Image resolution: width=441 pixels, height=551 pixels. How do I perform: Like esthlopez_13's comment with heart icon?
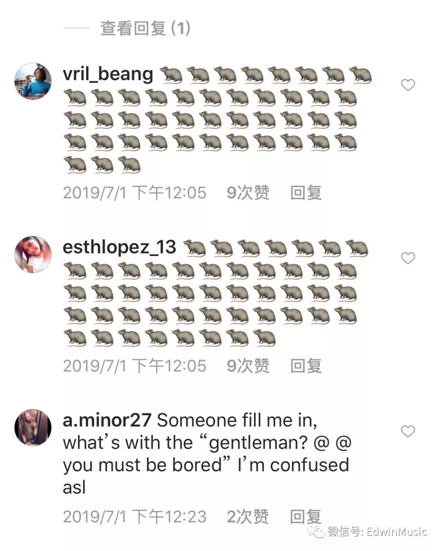click(408, 258)
